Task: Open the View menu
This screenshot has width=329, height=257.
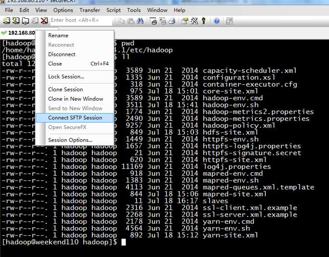Action: (x=41, y=10)
